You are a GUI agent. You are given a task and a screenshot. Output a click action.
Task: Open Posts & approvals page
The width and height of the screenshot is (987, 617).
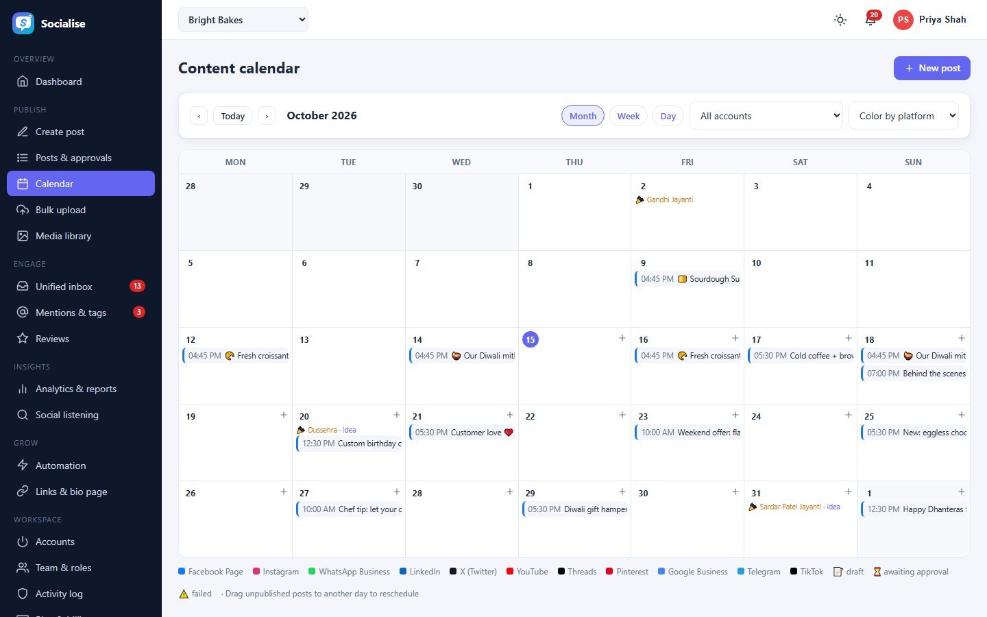tap(81, 158)
